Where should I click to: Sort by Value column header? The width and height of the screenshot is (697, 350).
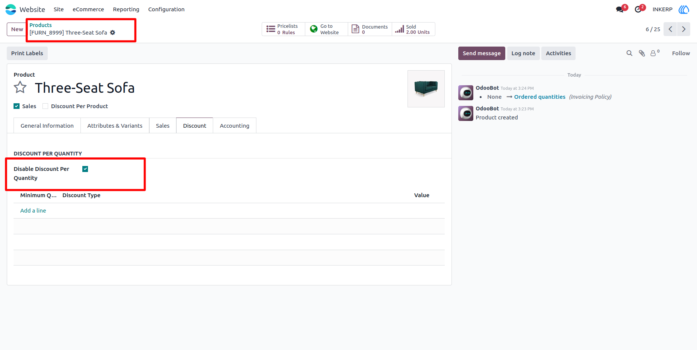coord(421,195)
